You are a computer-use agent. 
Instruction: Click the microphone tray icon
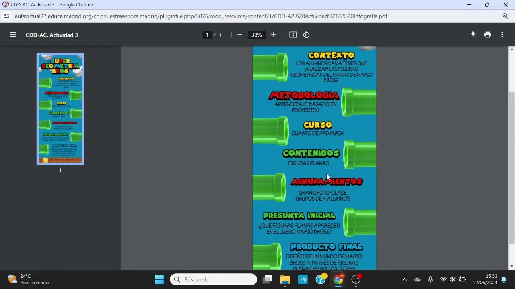(430, 279)
